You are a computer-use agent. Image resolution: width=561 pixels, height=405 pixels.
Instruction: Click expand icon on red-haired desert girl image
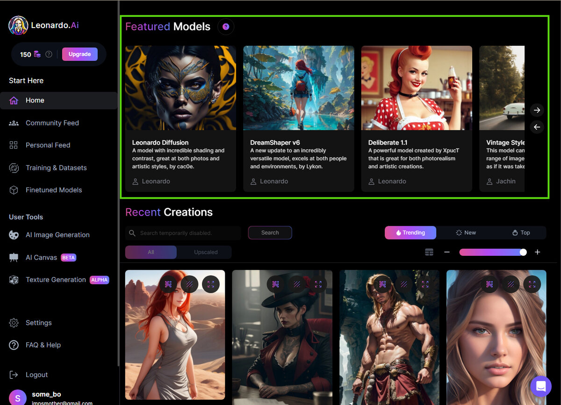(x=211, y=284)
